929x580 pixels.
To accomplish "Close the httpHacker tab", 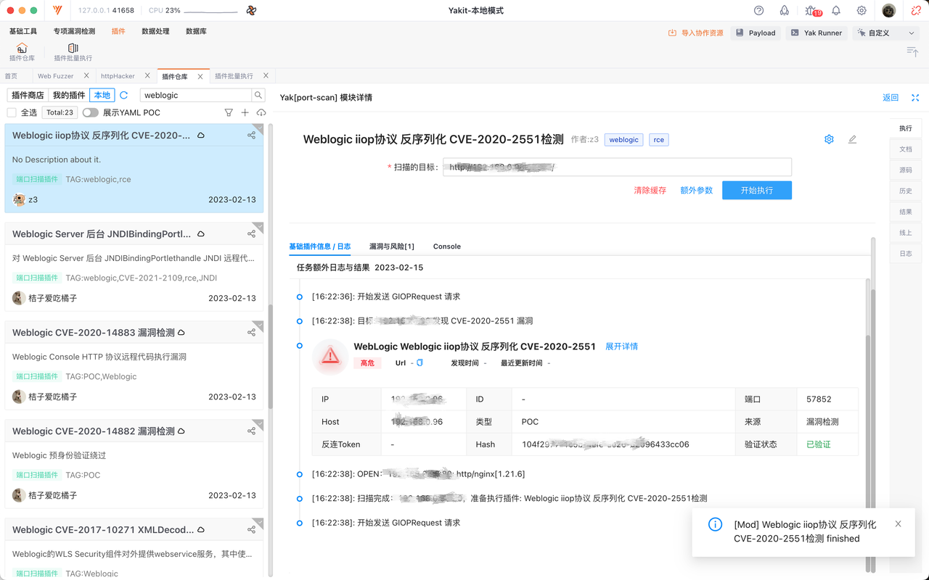I will point(148,75).
